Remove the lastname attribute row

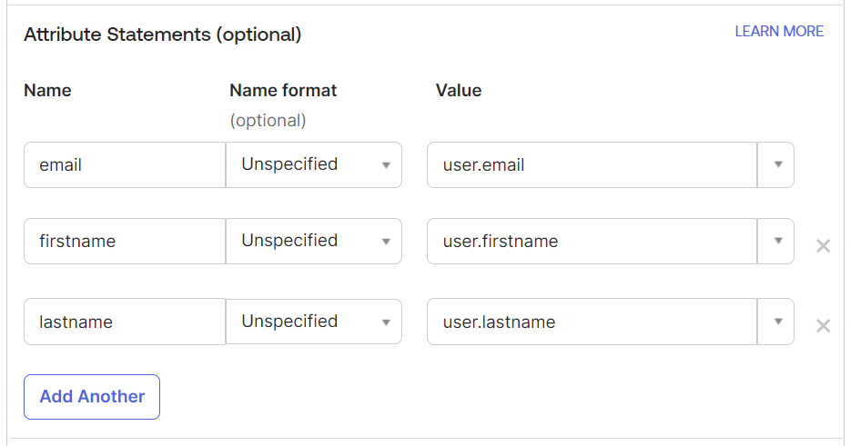tap(823, 325)
